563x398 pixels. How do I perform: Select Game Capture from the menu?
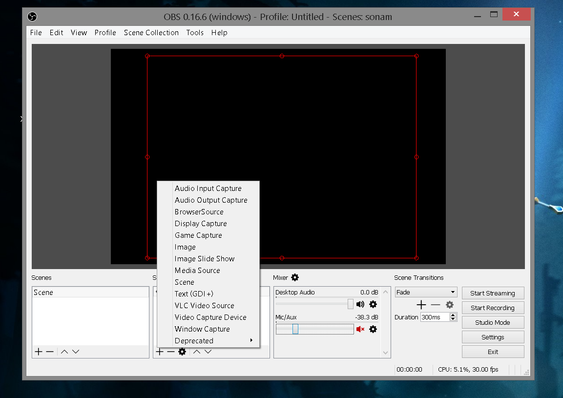point(208,235)
